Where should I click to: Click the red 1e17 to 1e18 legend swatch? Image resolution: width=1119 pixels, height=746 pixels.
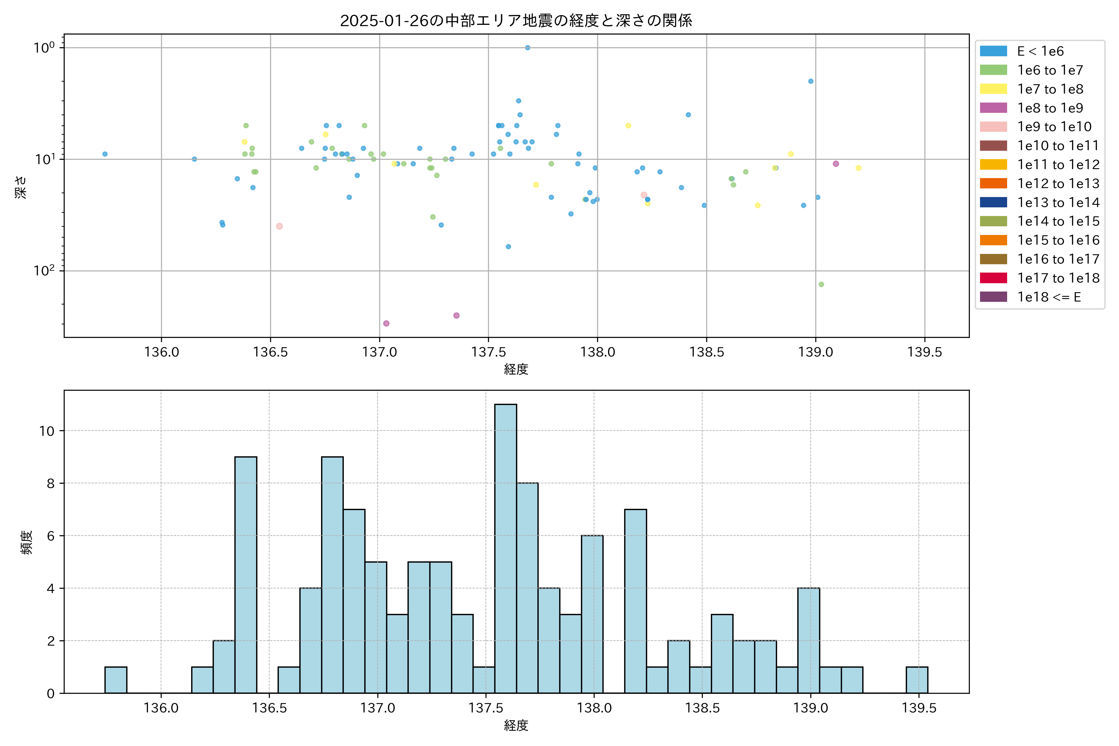pyautogui.click(x=993, y=278)
